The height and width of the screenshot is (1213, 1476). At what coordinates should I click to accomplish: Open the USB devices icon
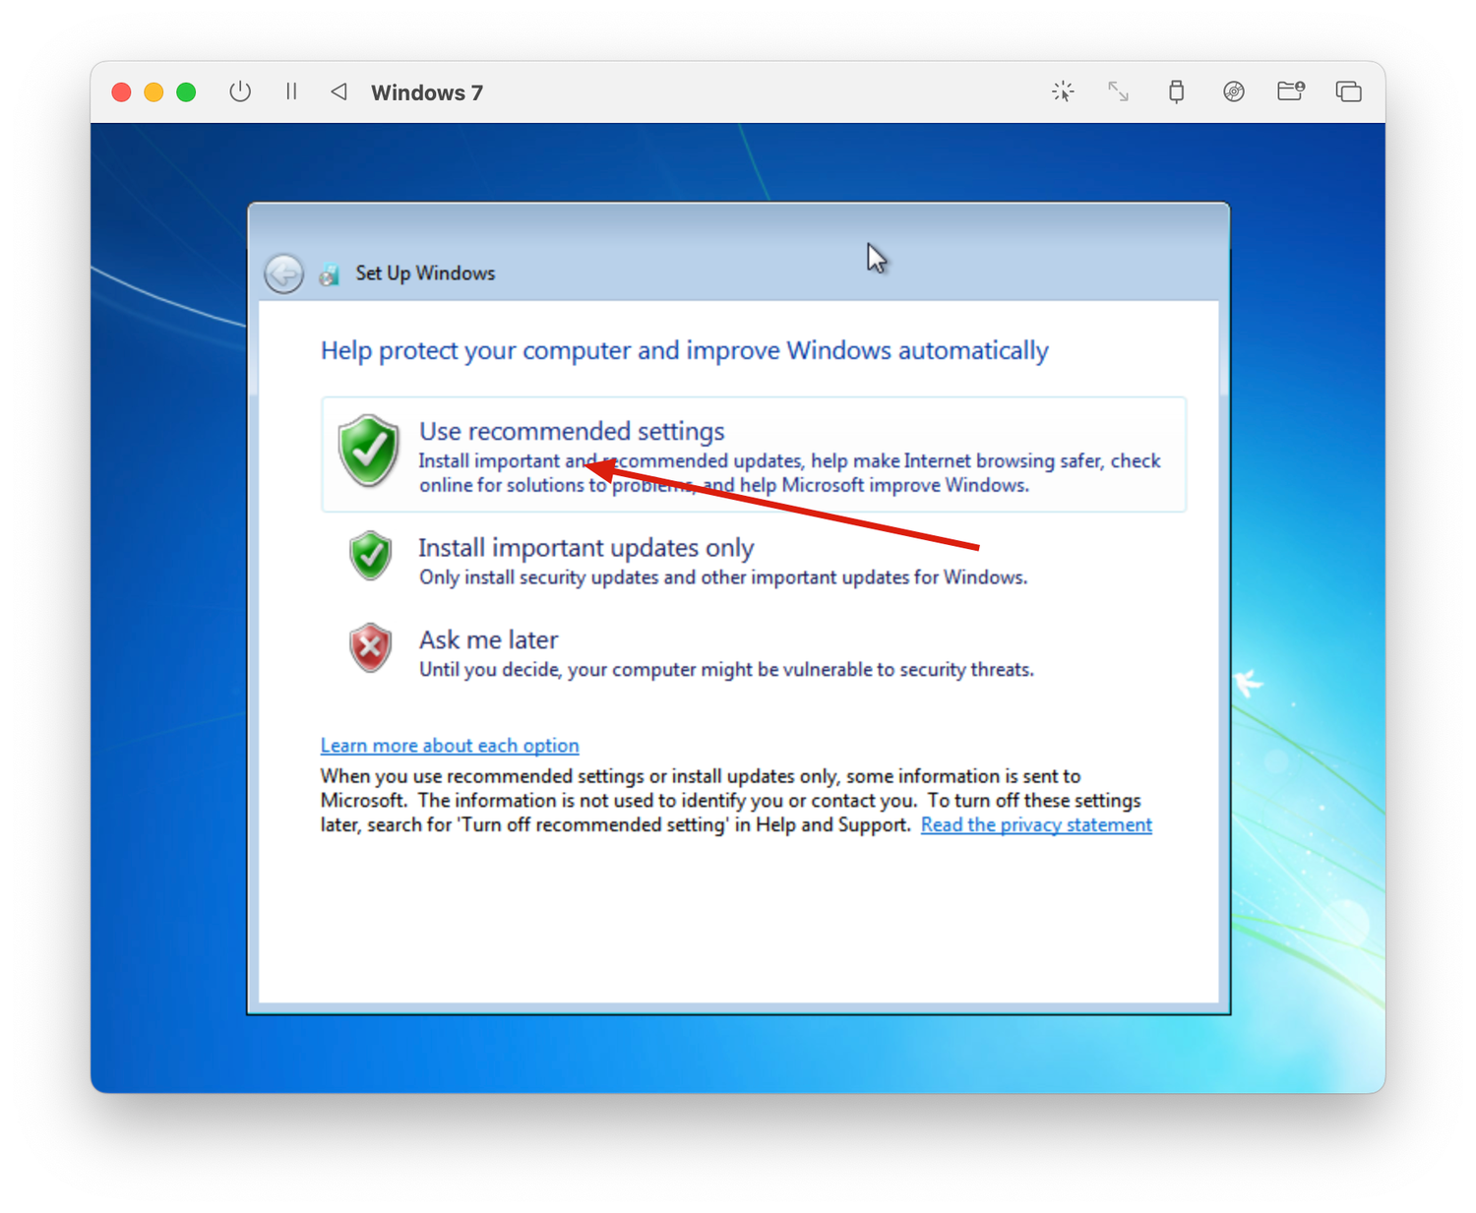click(x=1176, y=91)
